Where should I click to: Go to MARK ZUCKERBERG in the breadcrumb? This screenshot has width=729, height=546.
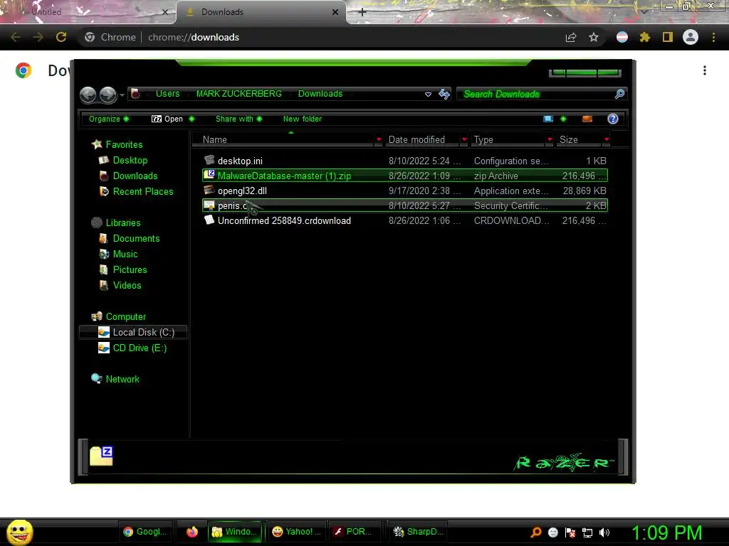(x=239, y=94)
